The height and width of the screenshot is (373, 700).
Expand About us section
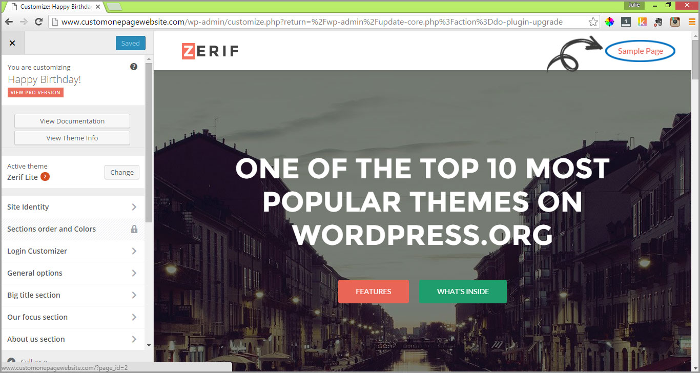click(x=73, y=339)
